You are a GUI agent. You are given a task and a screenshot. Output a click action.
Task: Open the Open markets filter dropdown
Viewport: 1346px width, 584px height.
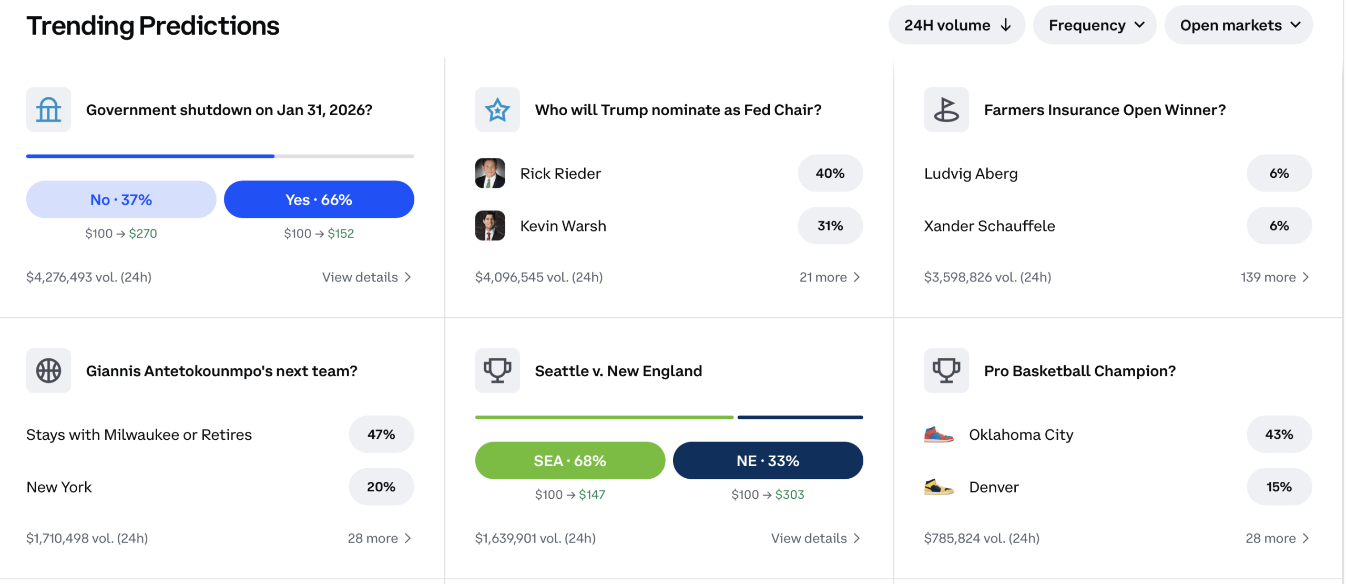1238,24
